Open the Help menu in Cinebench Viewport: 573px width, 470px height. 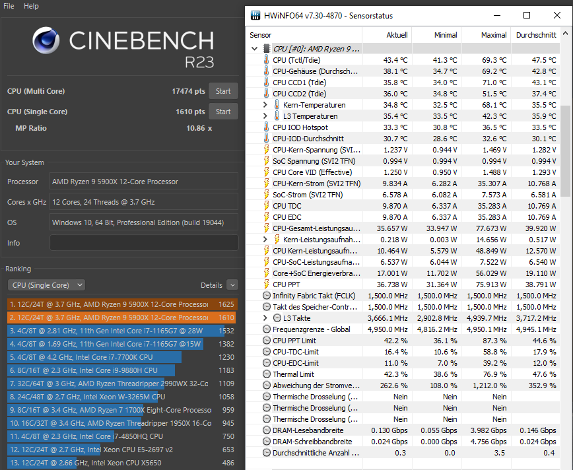pos(31,6)
